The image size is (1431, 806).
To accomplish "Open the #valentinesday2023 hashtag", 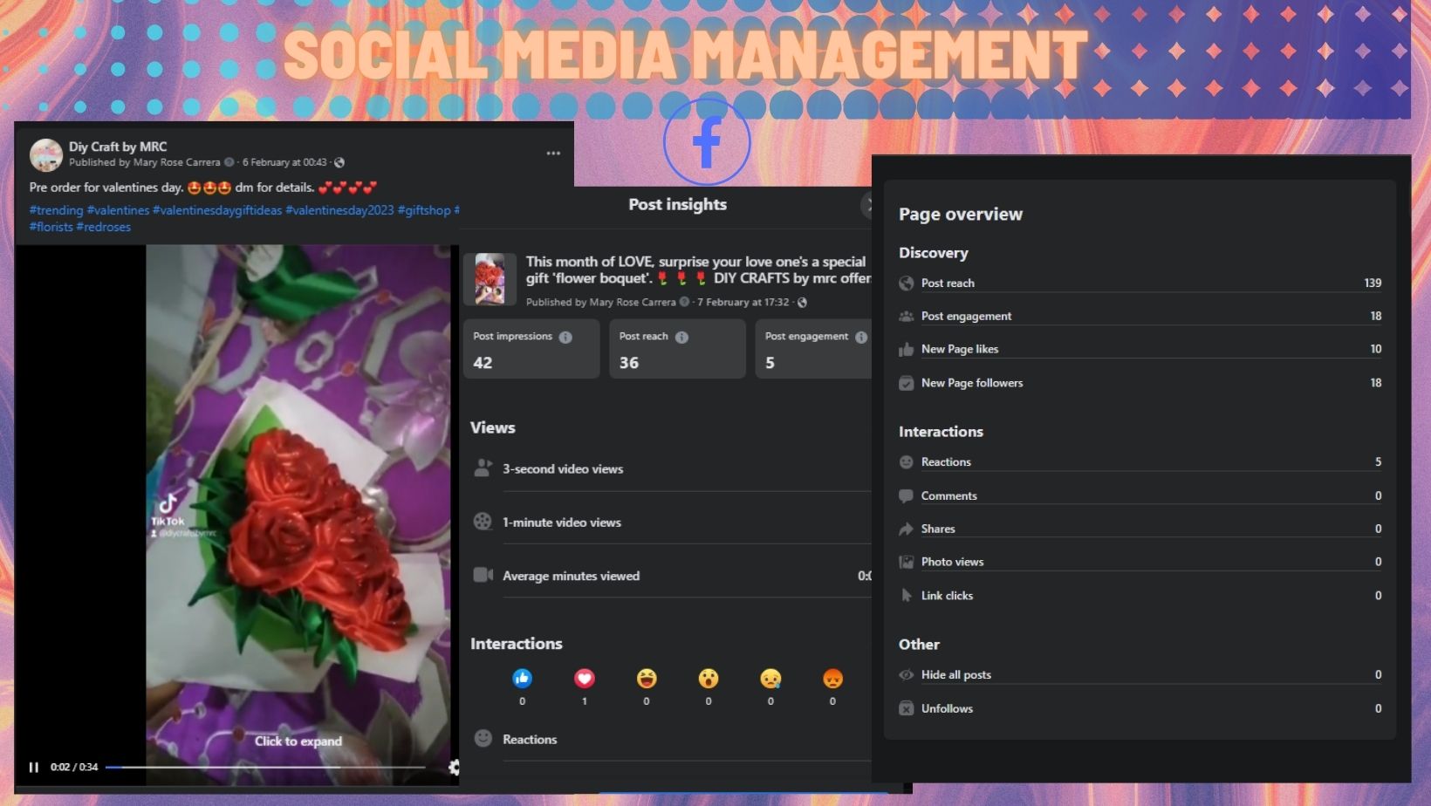I will pos(339,210).
